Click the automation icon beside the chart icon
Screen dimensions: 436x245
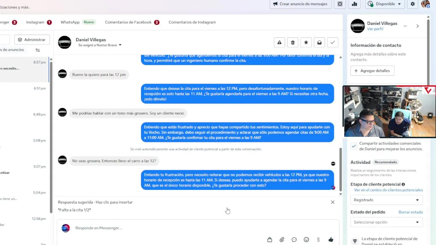click(x=340, y=4)
